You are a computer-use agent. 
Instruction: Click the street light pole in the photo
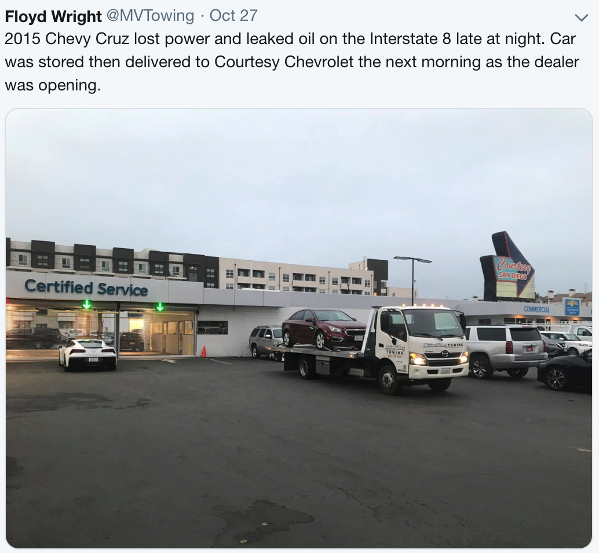412,282
